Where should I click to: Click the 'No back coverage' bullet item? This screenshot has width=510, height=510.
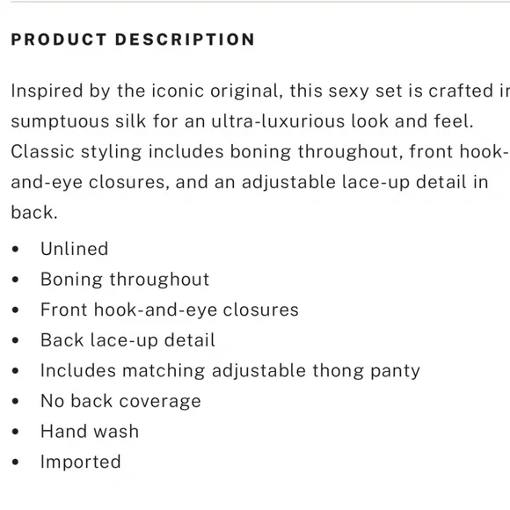[120, 401]
